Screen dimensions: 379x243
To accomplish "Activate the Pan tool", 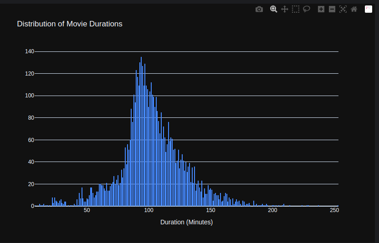I will click(285, 9).
